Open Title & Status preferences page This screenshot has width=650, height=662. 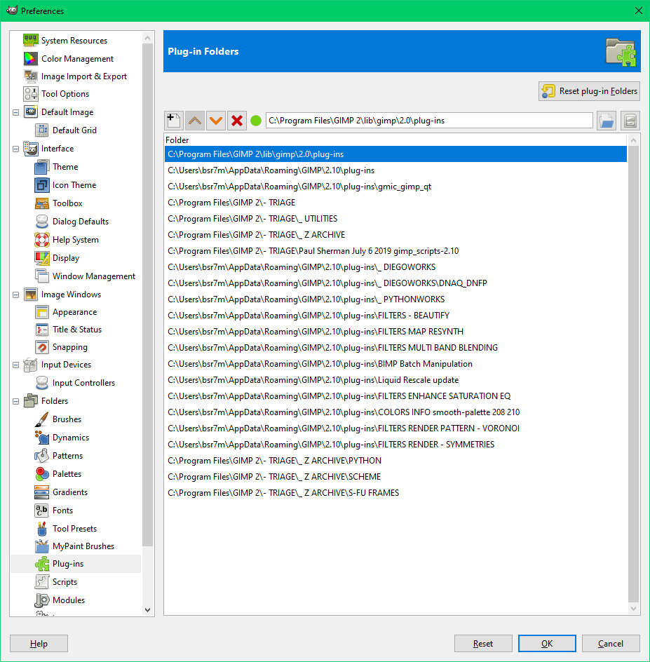point(77,330)
